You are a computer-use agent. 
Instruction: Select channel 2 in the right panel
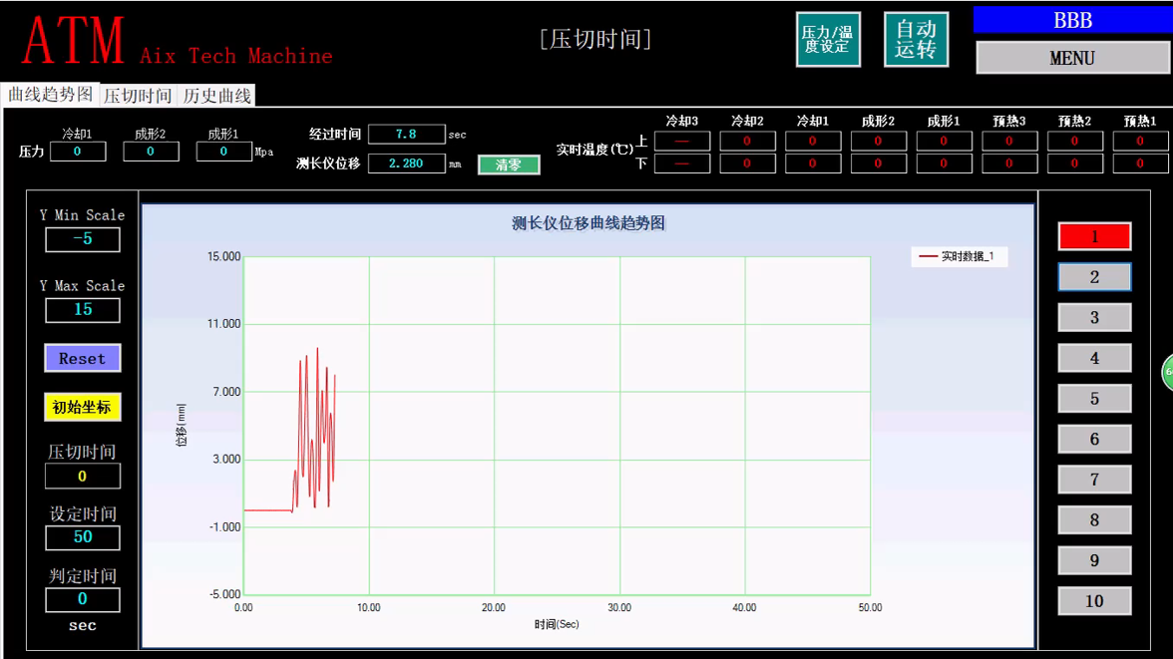[1094, 277]
